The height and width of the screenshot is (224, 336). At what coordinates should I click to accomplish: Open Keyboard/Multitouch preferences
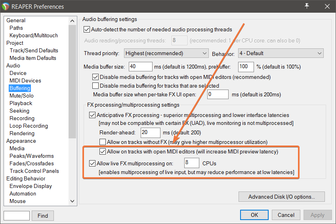click(x=34, y=35)
